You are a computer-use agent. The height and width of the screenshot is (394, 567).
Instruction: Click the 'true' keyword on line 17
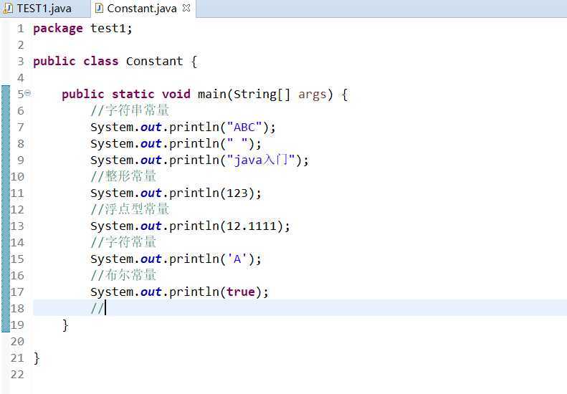click(x=240, y=292)
